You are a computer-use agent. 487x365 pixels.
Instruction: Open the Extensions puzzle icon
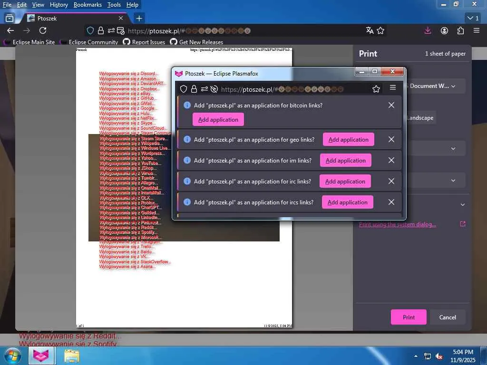pos(460,30)
